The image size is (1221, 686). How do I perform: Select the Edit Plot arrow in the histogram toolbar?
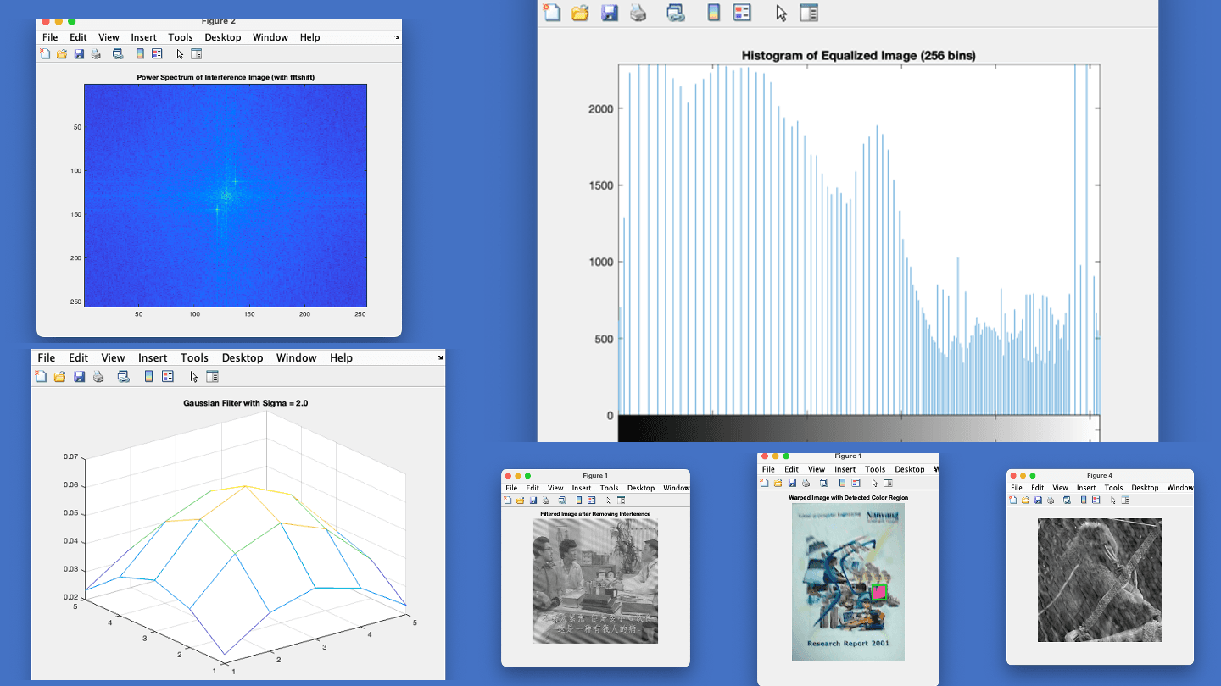click(x=781, y=13)
